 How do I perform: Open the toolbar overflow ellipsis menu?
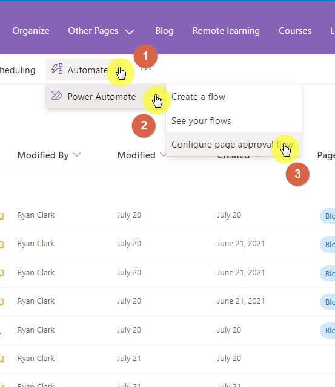(x=145, y=70)
